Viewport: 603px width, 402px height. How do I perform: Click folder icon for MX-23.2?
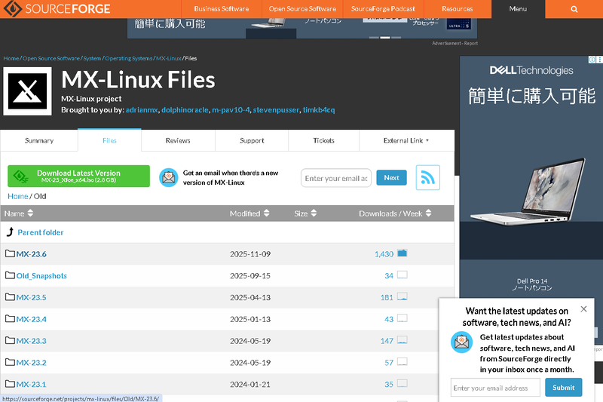pyautogui.click(x=10, y=362)
